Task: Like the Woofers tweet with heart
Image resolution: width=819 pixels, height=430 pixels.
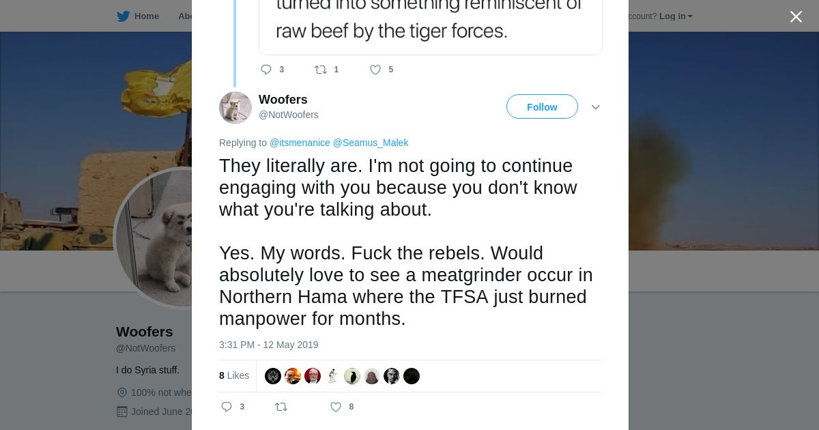Action: point(336,407)
